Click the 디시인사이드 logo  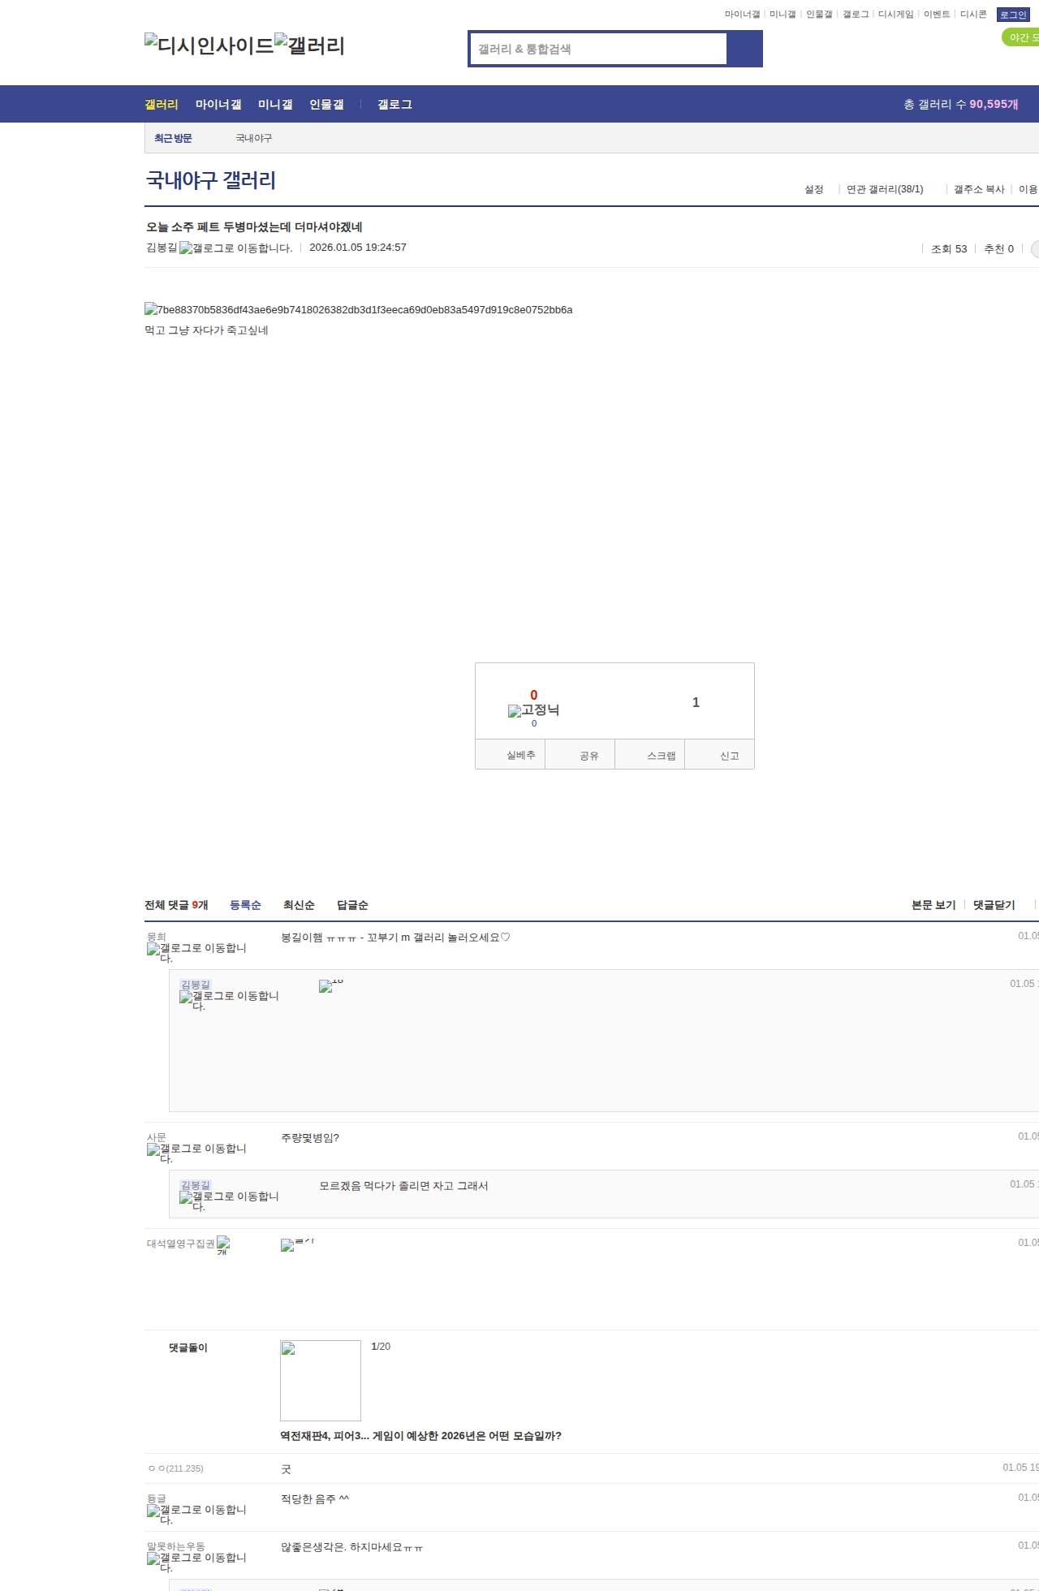[209, 45]
